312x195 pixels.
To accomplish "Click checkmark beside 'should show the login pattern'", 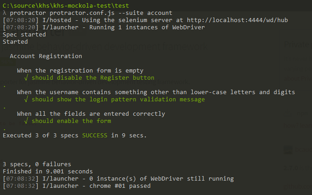I will click(26, 99).
